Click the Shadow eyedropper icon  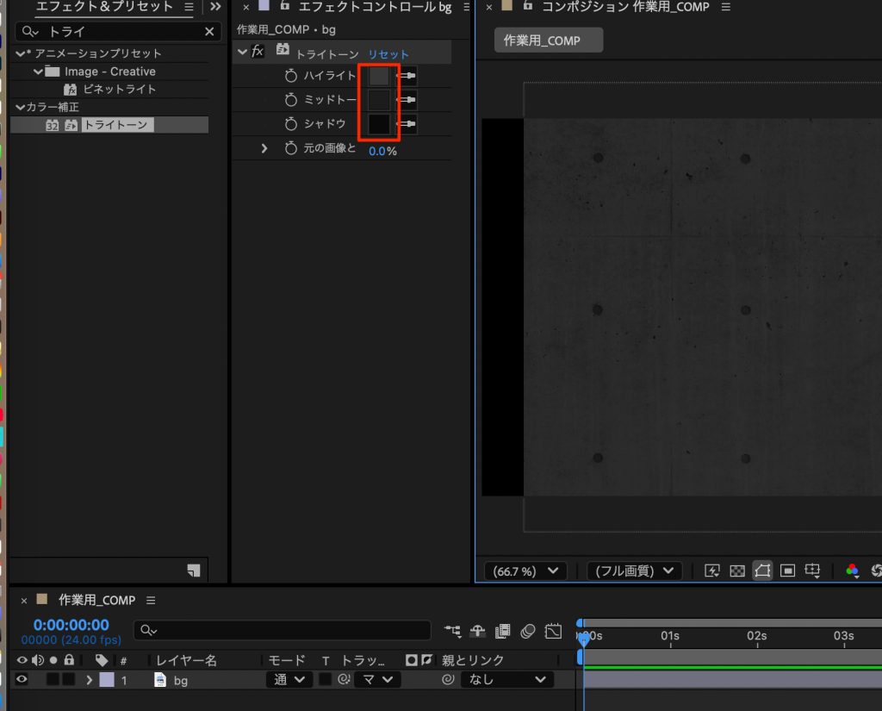tap(407, 124)
